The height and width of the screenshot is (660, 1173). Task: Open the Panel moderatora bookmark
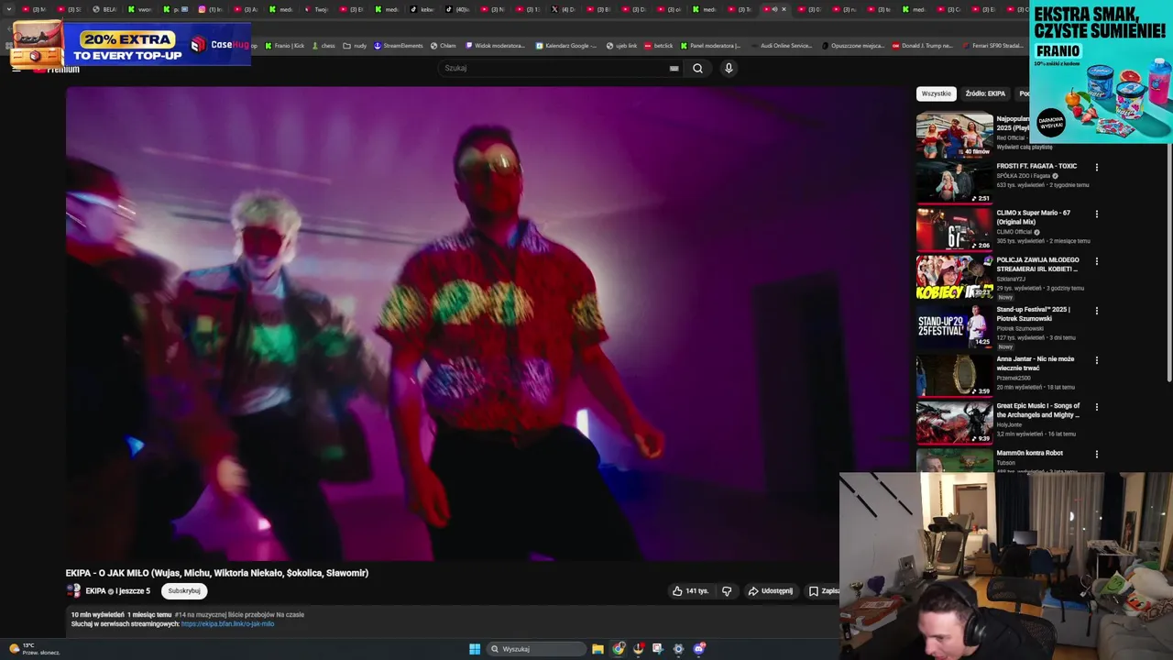[x=710, y=45]
